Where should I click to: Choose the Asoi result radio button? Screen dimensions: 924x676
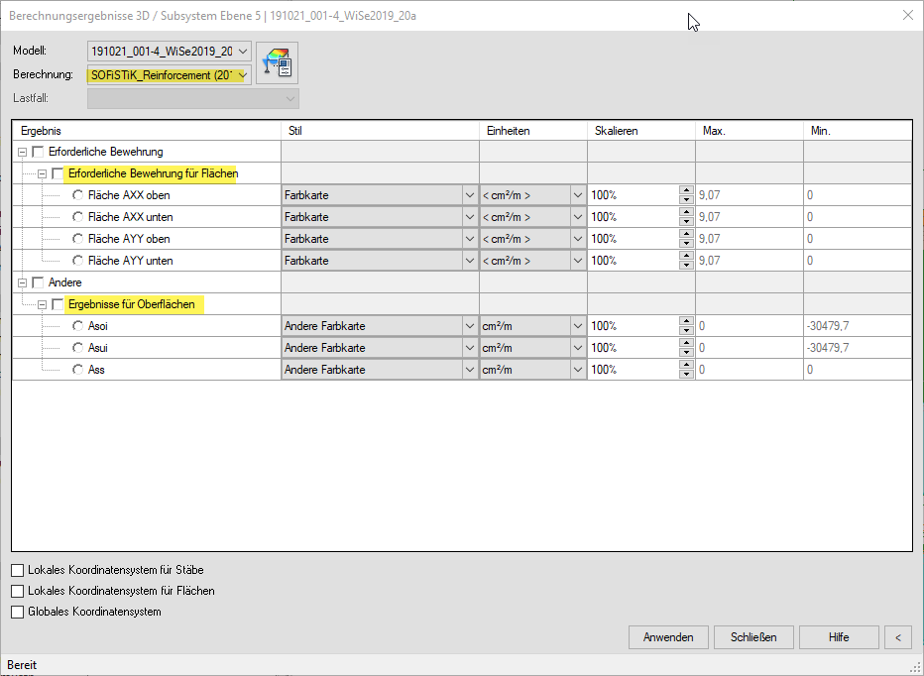pos(78,326)
